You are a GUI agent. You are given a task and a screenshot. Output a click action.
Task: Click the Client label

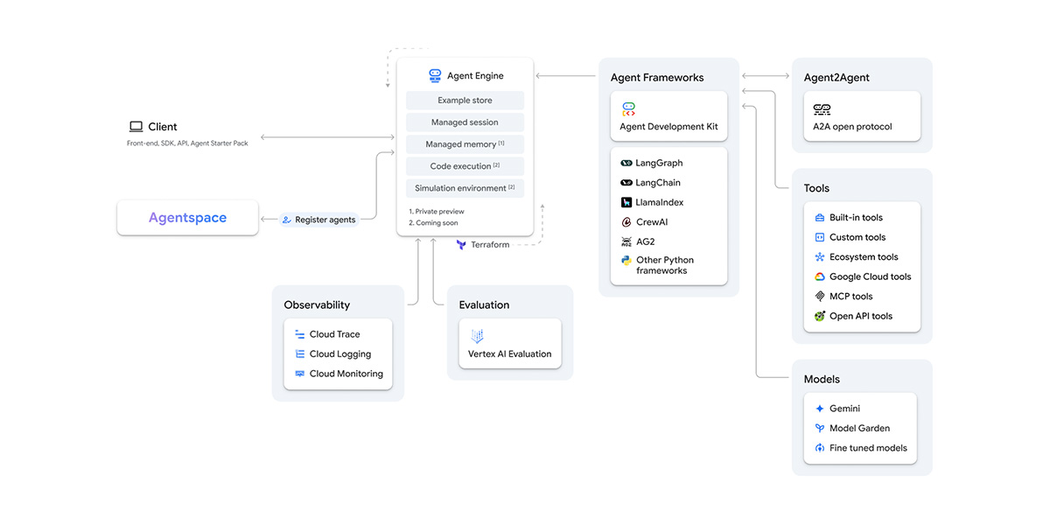coord(163,127)
